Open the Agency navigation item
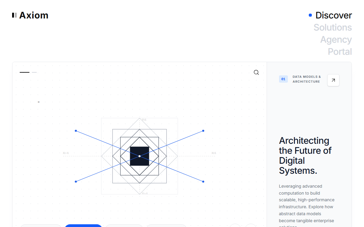 [336, 39]
